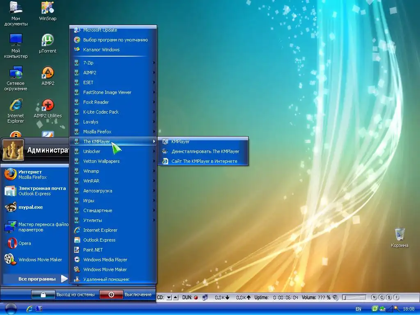Click the KMPlayer application icon in submenu
This screenshot has height=315, width=420.
[165, 142]
